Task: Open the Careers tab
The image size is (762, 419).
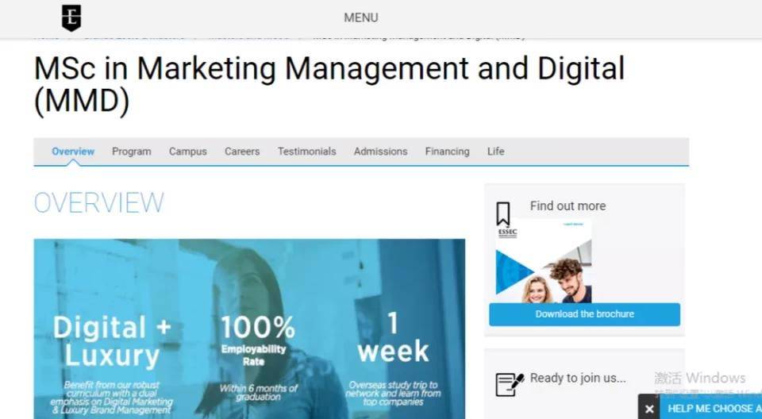Action: point(242,151)
